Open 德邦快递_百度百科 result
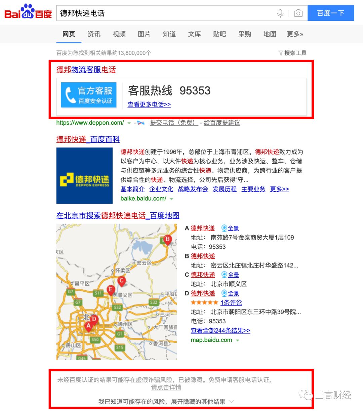The image size is (363, 411). tap(88, 139)
